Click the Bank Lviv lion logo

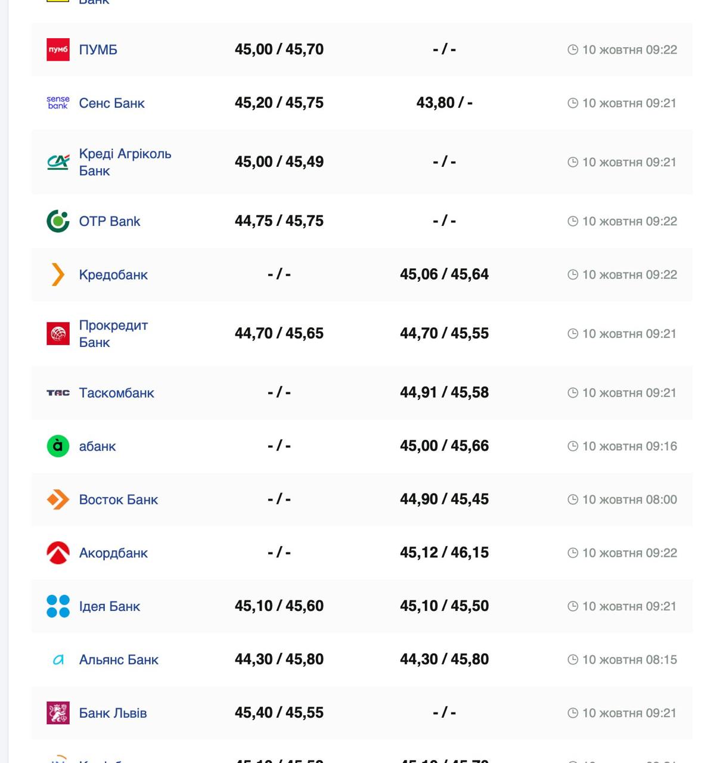point(58,713)
